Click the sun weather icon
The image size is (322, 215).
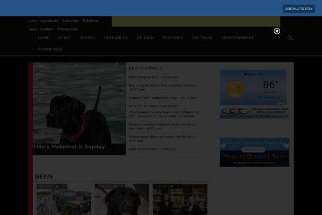coord(236,89)
